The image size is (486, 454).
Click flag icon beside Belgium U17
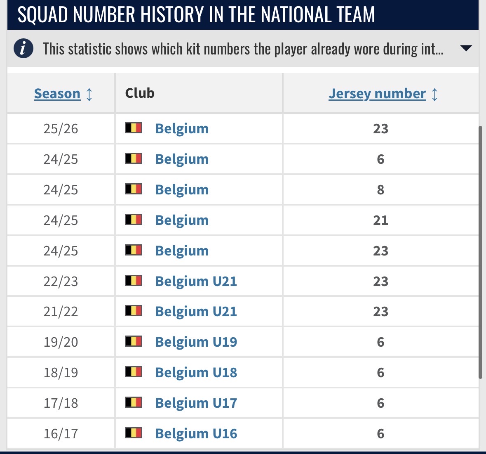[134, 402]
